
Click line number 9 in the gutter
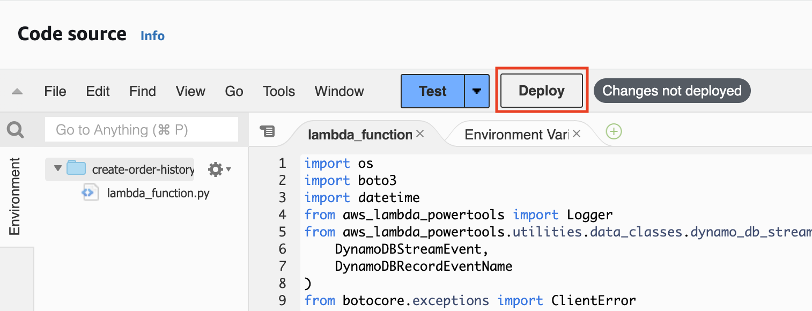click(283, 300)
